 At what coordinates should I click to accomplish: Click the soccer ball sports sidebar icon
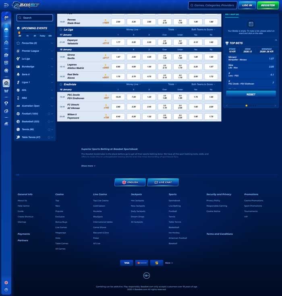point(6,83)
